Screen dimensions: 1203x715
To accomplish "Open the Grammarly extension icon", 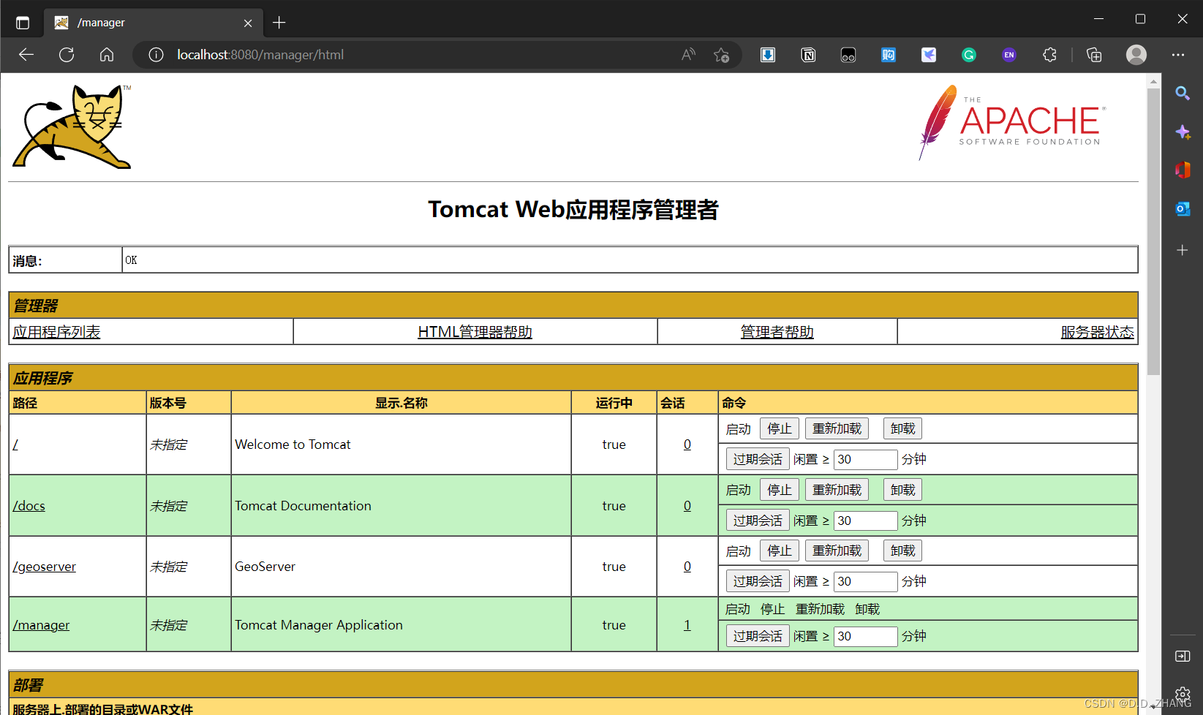I will pyautogui.click(x=969, y=55).
